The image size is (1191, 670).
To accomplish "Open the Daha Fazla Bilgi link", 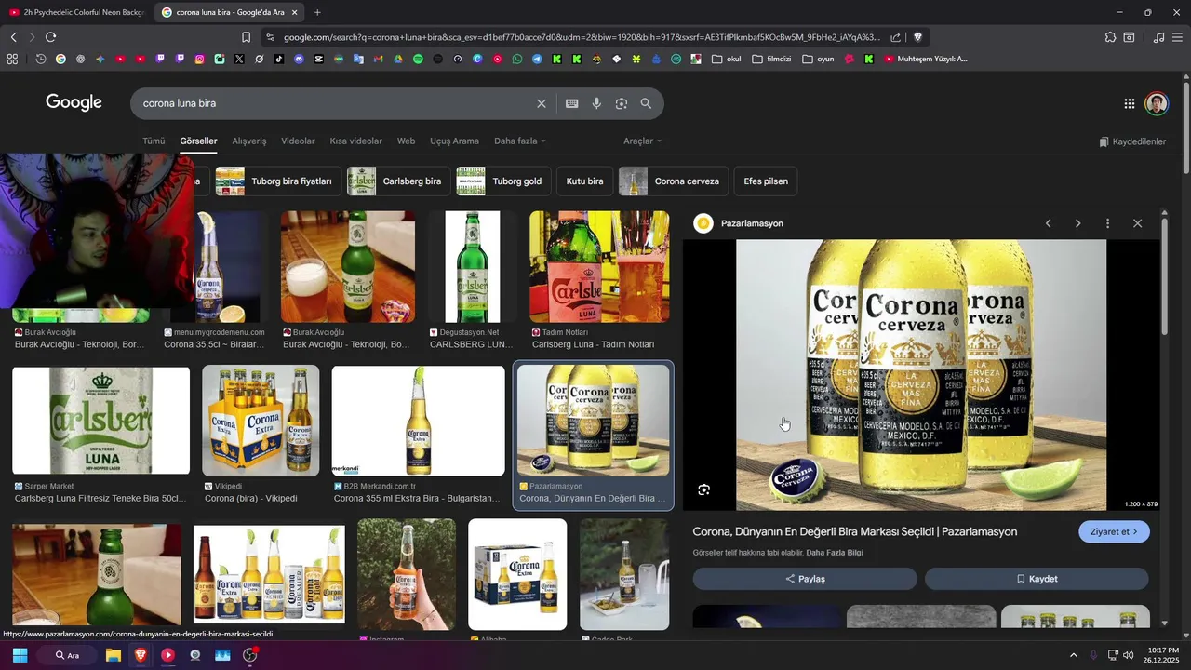I will [835, 553].
